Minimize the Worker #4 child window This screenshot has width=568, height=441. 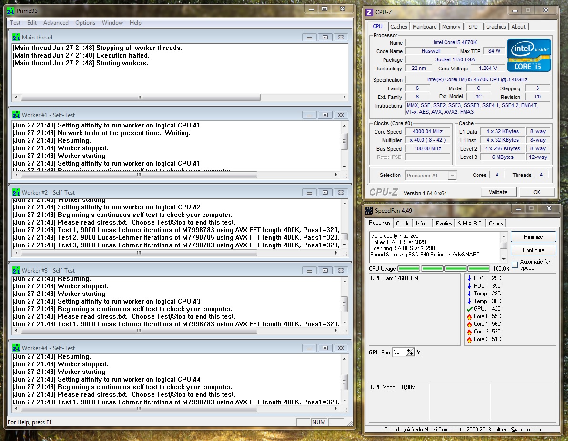click(309, 348)
